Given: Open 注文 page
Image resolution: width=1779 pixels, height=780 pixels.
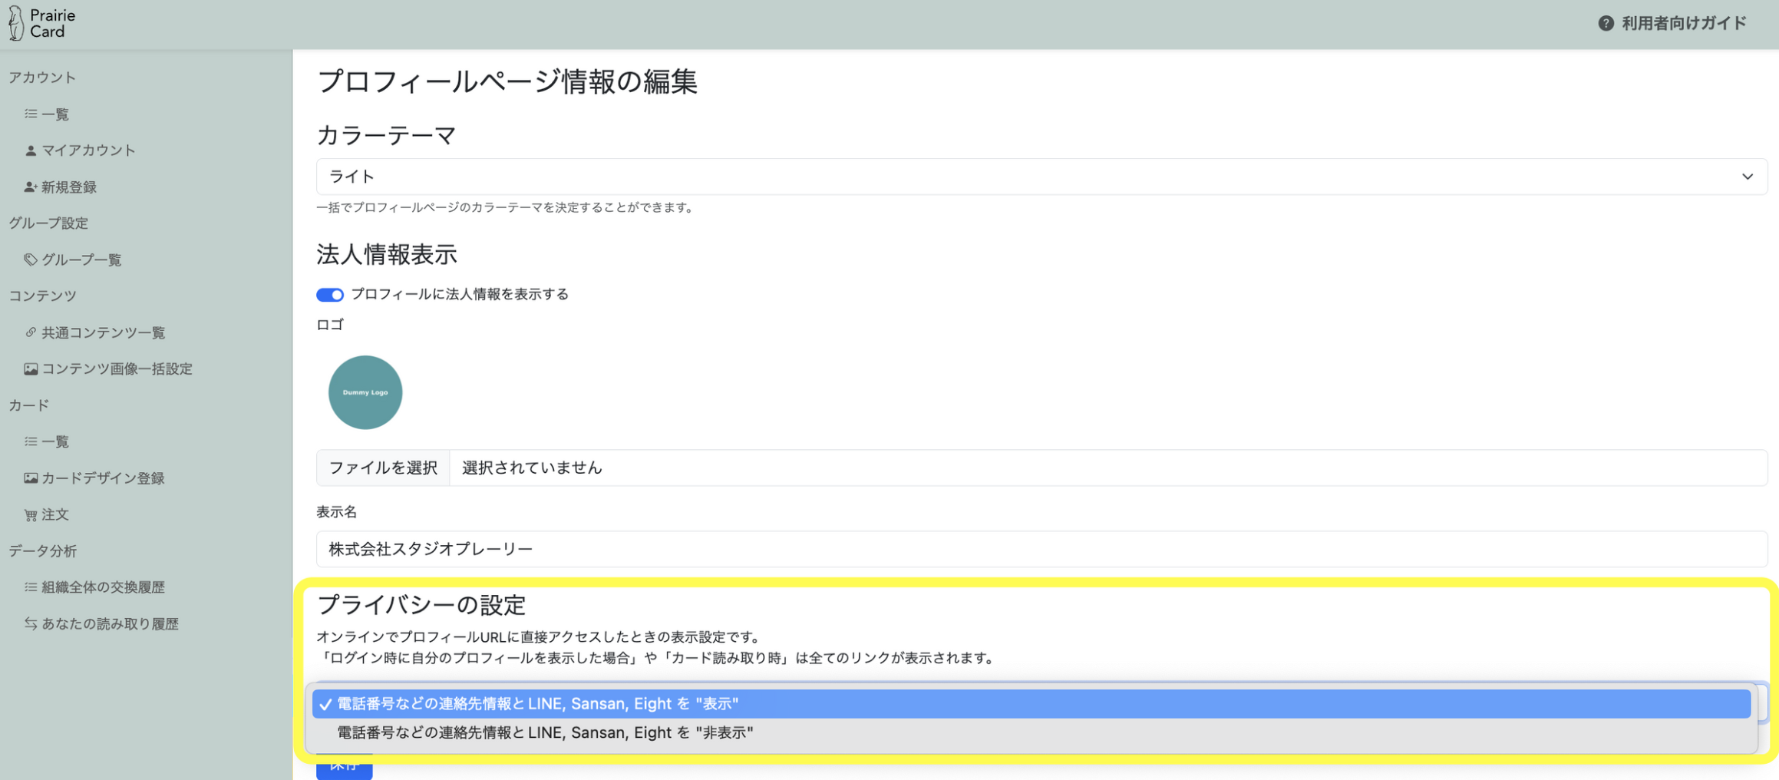Looking at the screenshot, I should tap(55, 515).
